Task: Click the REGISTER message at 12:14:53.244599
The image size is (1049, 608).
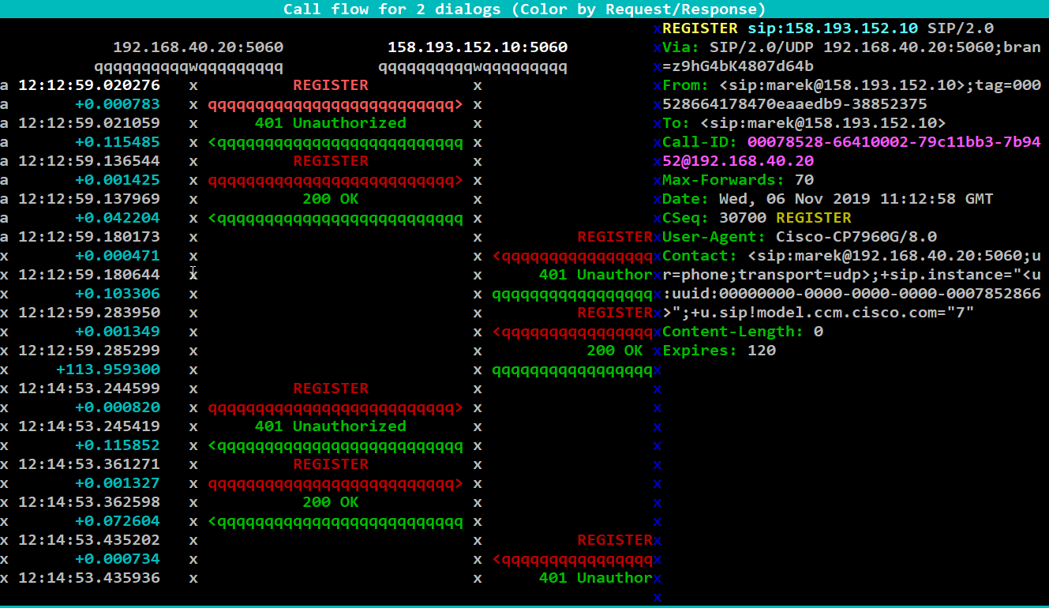Action: click(x=331, y=388)
